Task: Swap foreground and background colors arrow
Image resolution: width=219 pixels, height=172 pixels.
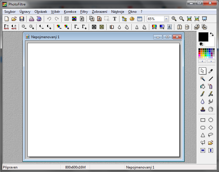Action: pyautogui.click(x=212, y=34)
